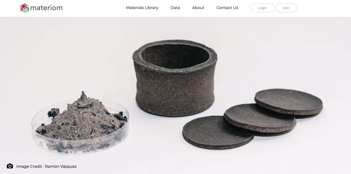The width and height of the screenshot is (351, 174).
Task: Click the materiom wordmark text
Action: coord(47,8)
